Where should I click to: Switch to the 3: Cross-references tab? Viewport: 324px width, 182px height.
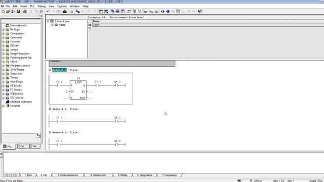pos(67,175)
